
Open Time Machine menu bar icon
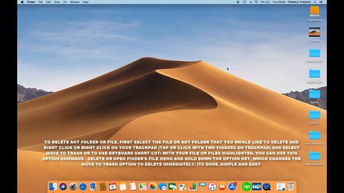click(245, 2)
